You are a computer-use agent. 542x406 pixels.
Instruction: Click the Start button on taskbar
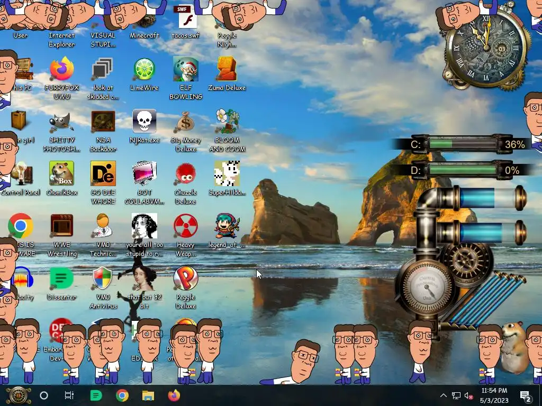click(18, 395)
